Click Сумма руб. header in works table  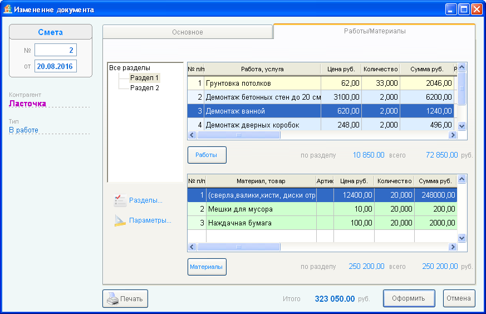pyautogui.click(x=427, y=69)
